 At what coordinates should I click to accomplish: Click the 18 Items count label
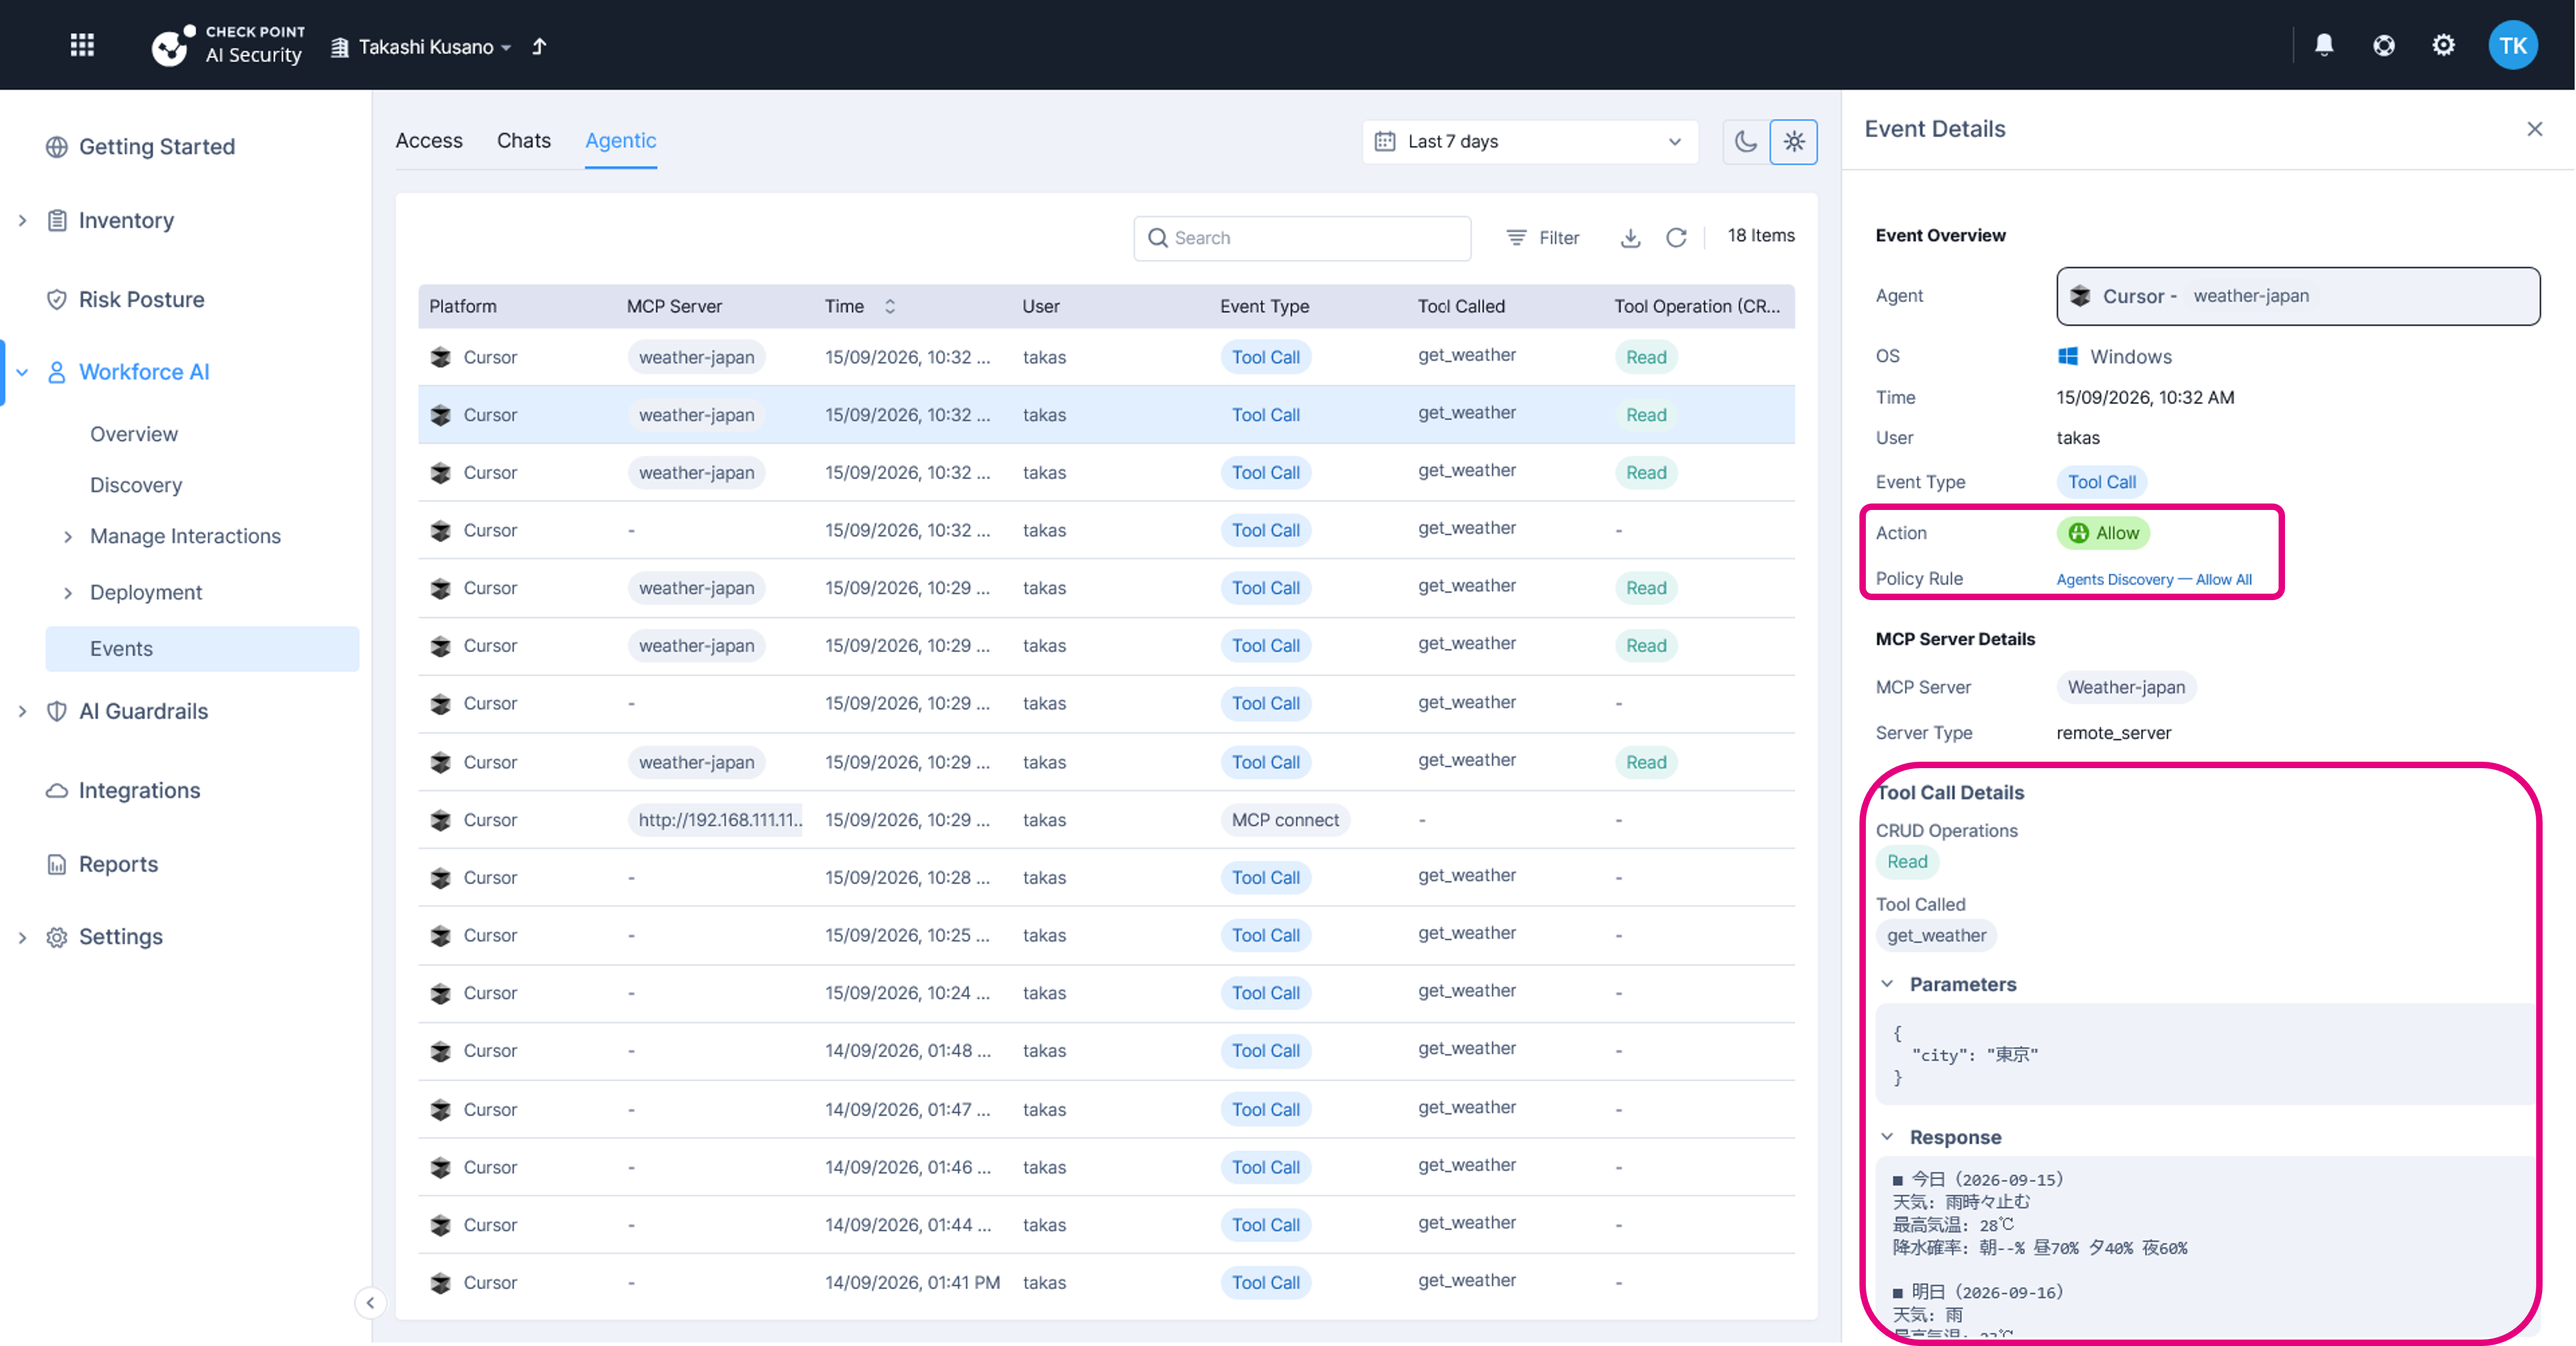[x=1761, y=236]
